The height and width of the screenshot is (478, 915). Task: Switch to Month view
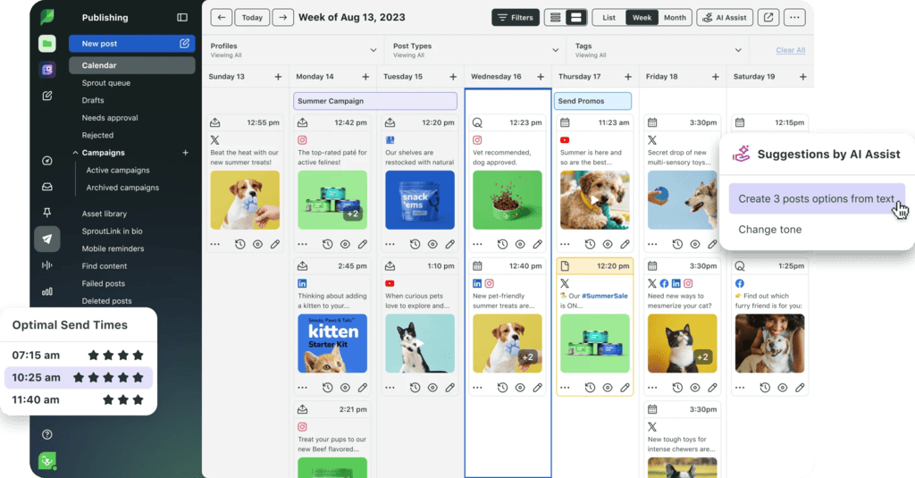coord(675,18)
